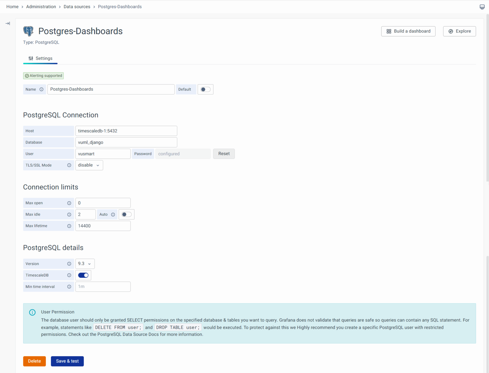Image resolution: width=489 pixels, height=373 pixels.
Task: Go to Administration breadcrumb
Action: (x=41, y=7)
